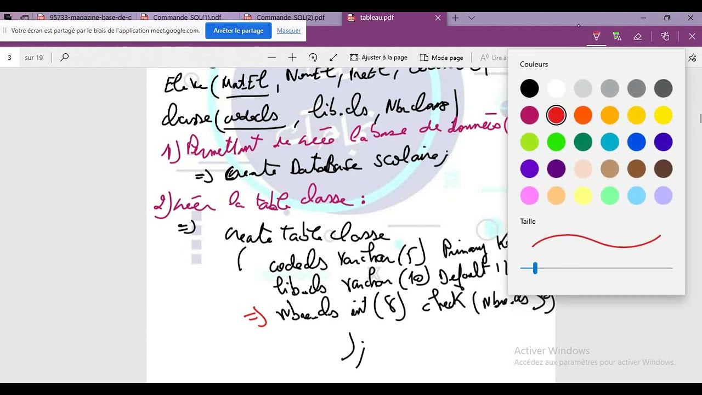Pick the black color swatch

click(x=530, y=88)
